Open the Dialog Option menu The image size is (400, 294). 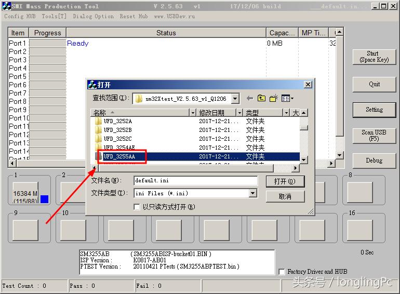pyautogui.click(x=94, y=16)
